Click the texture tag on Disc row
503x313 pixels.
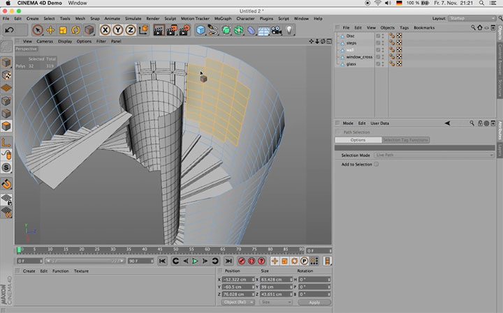pos(399,36)
